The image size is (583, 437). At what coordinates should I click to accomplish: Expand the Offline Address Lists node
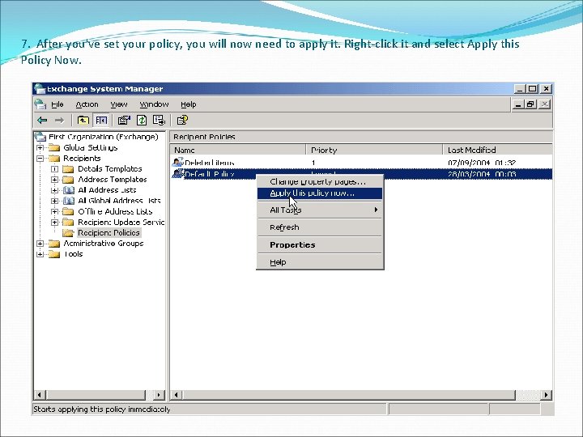pyautogui.click(x=55, y=211)
